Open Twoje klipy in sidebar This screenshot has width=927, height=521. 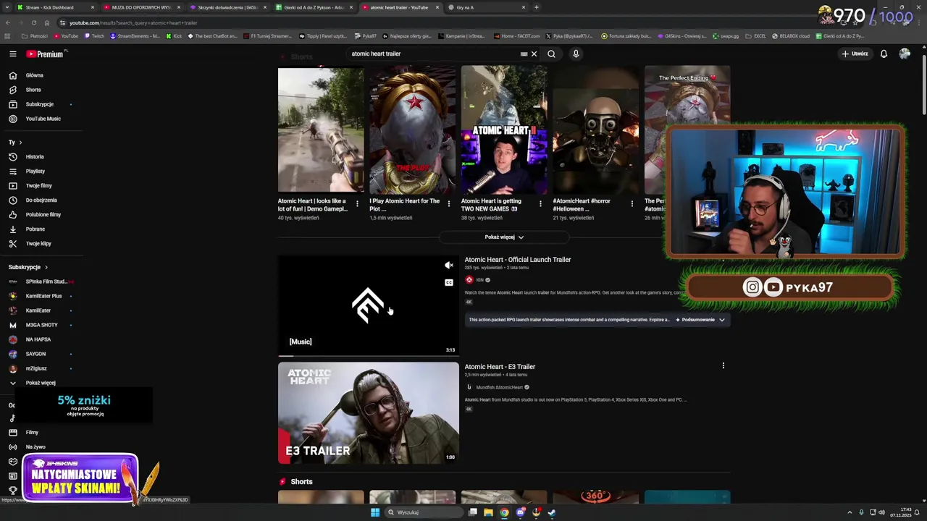coord(38,243)
